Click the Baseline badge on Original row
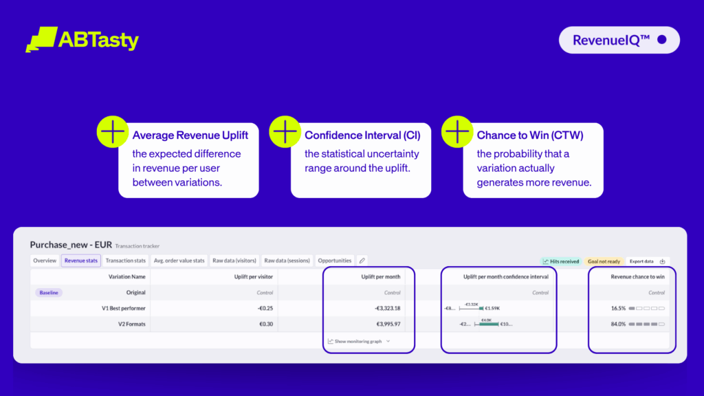This screenshot has width=704, height=396. (x=49, y=292)
